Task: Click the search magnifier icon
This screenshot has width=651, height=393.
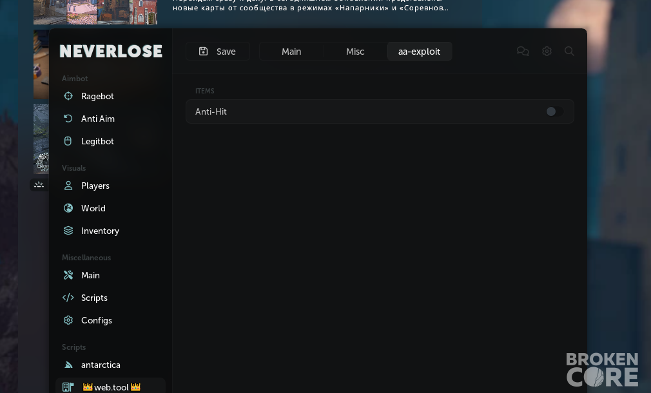Action: [569, 51]
